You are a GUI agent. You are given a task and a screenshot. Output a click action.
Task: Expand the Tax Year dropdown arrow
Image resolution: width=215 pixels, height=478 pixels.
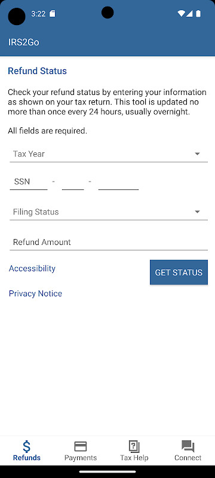pos(197,154)
